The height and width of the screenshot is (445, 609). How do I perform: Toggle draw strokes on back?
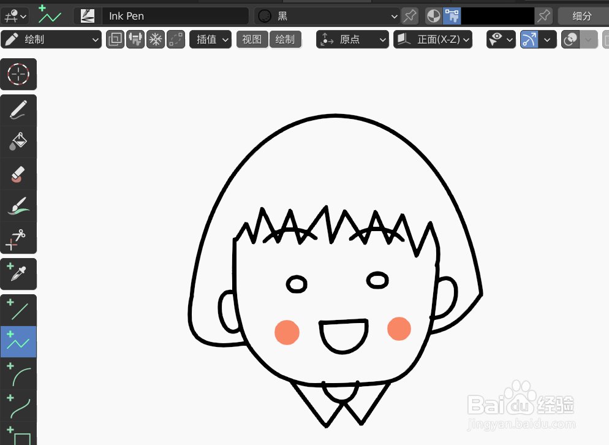(115, 39)
